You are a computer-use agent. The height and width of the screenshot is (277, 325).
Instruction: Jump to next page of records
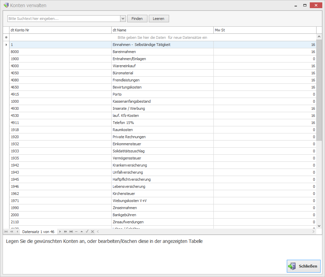pos(66,232)
